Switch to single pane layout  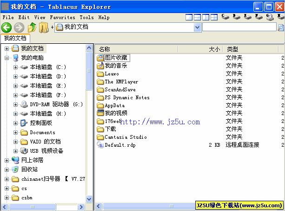click(x=189, y=17)
